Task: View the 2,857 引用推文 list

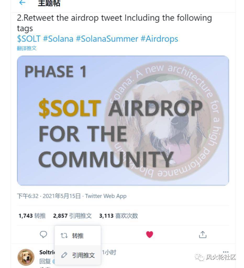Action: [x=72, y=216]
